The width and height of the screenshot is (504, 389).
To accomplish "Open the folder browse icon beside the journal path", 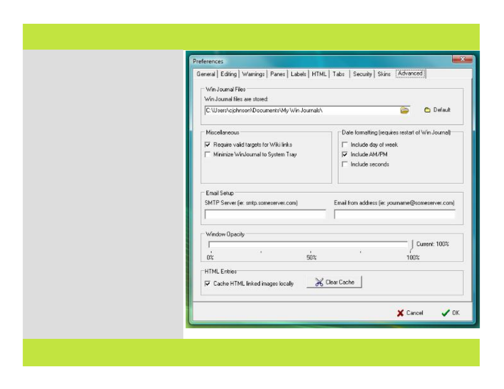I will (405, 110).
